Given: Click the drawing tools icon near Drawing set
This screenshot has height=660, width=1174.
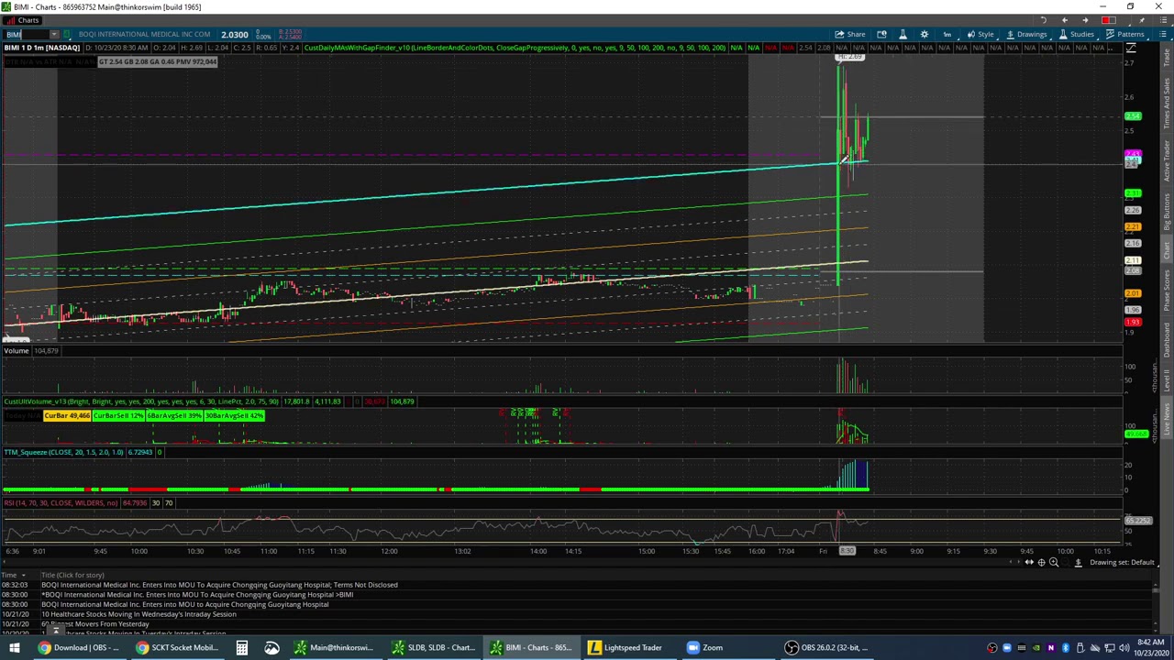Looking at the screenshot, I should tap(1078, 563).
